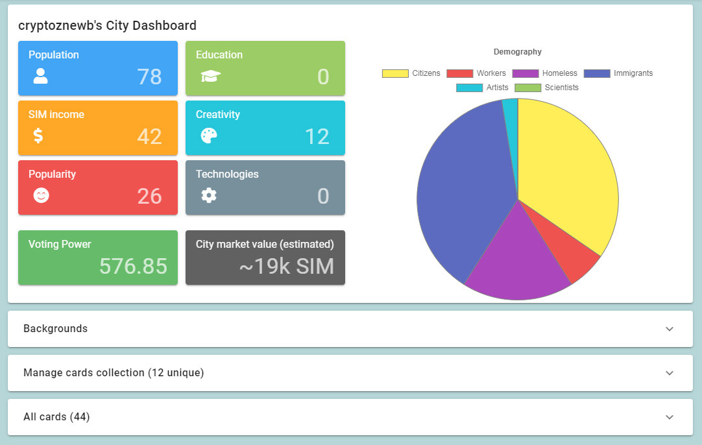The image size is (702, 445).
Task: Expand the All cards chevron
Action: click(670, 417)
